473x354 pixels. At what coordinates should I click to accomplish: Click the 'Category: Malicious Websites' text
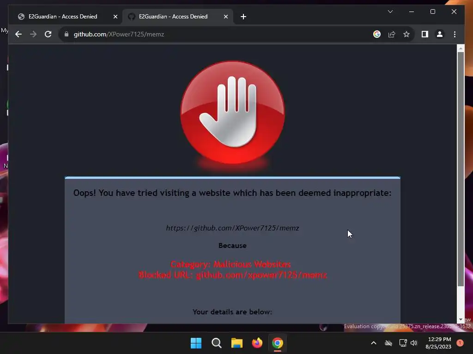231,264
